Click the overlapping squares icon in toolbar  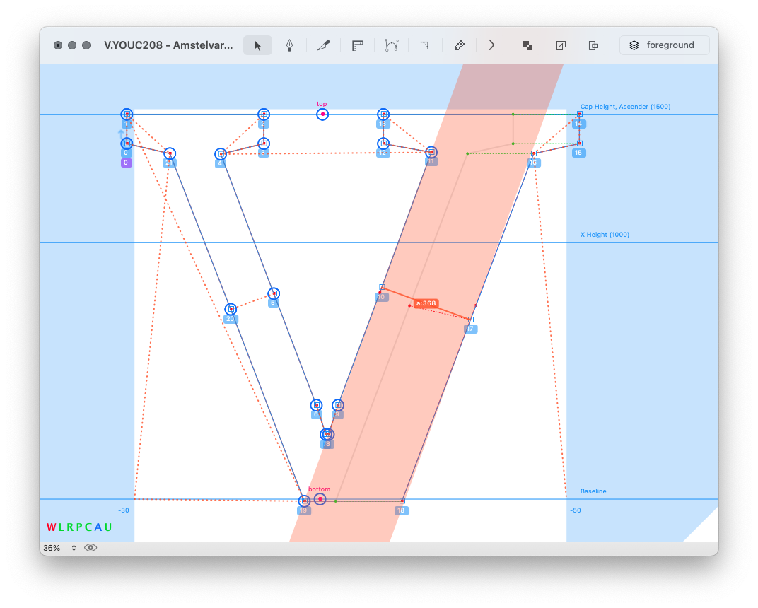[x=527, y=45]
